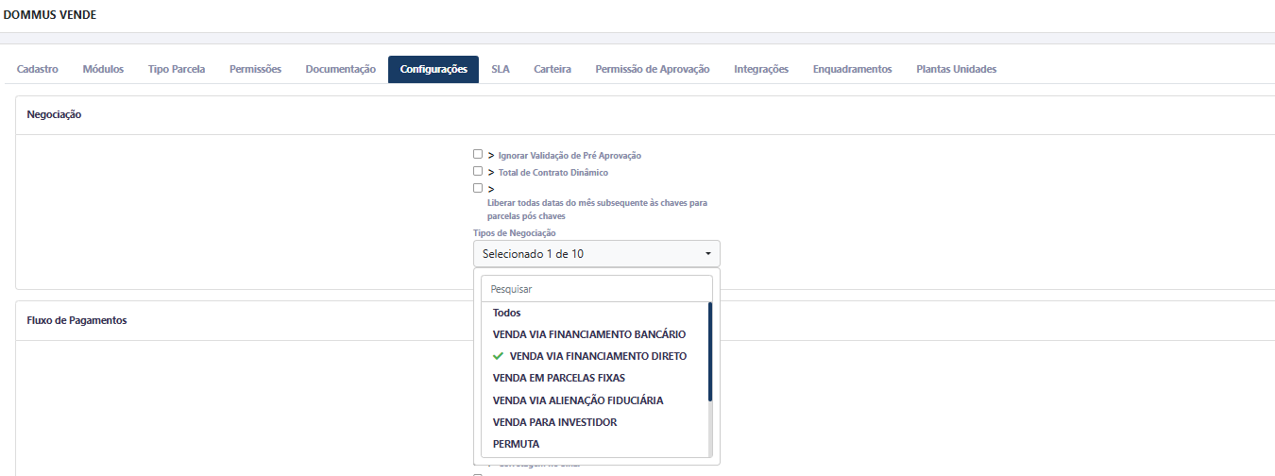The height and width of the screenshot is (476, 1275).
Task: Switch to the Módulos tab
Action: [103, 69]
